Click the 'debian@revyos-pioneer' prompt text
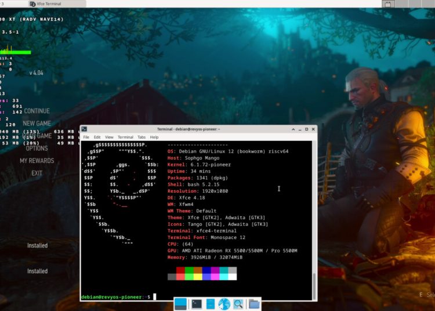This screenshot has width=435, height=311. (x=112, y=297)
